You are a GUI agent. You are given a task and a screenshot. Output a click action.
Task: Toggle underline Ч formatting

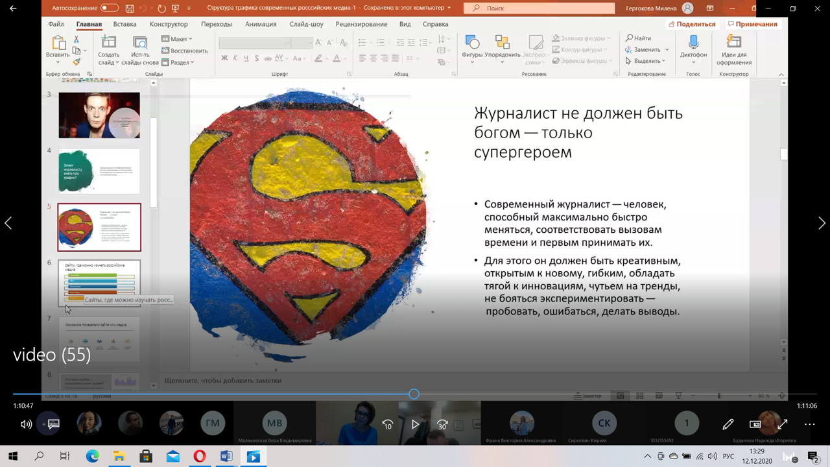[x=246, y=58]
